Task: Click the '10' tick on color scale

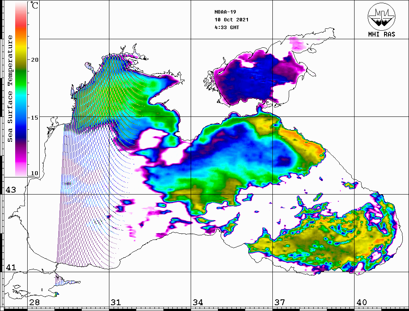Action: 35,173
